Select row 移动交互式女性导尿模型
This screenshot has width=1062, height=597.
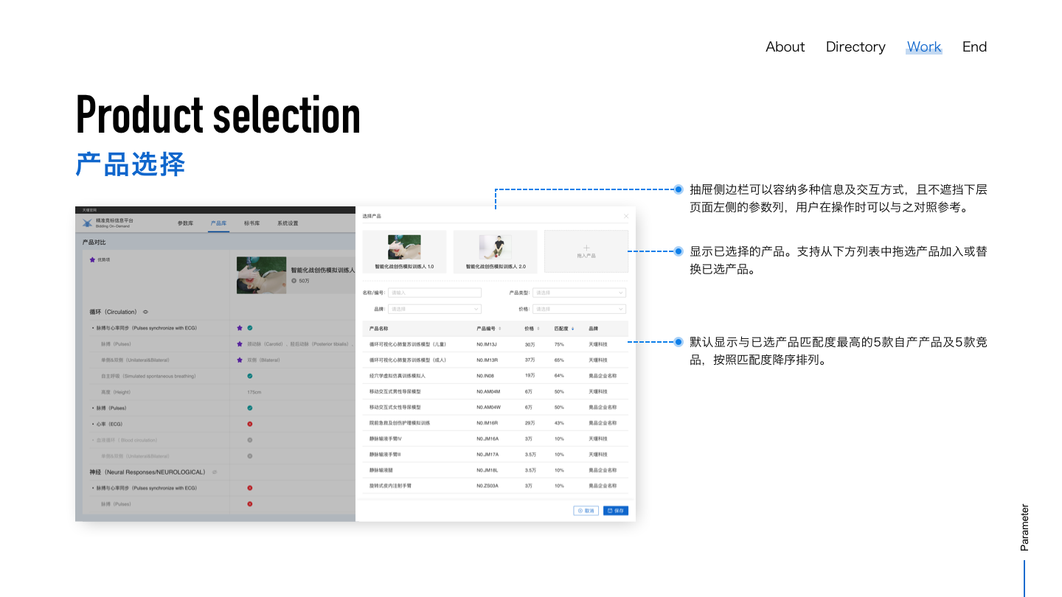(495, 407)
